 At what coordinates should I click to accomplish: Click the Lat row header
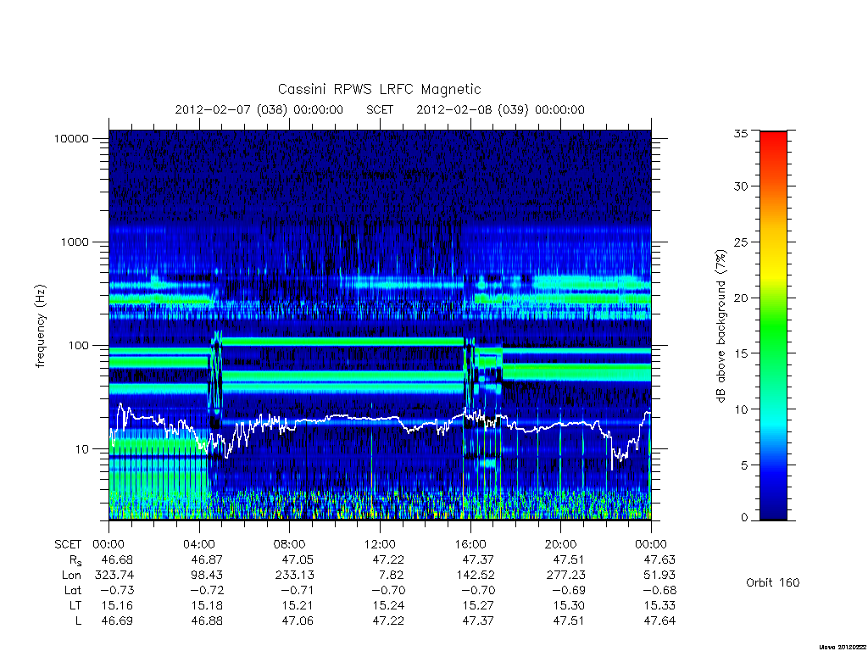point(73,591)
